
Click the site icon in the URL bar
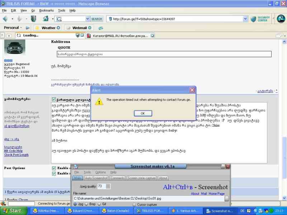(110, 19)
